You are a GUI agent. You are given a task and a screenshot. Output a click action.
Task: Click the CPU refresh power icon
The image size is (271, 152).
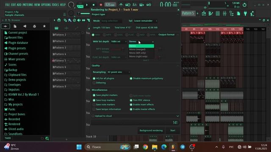click(244, 5)
